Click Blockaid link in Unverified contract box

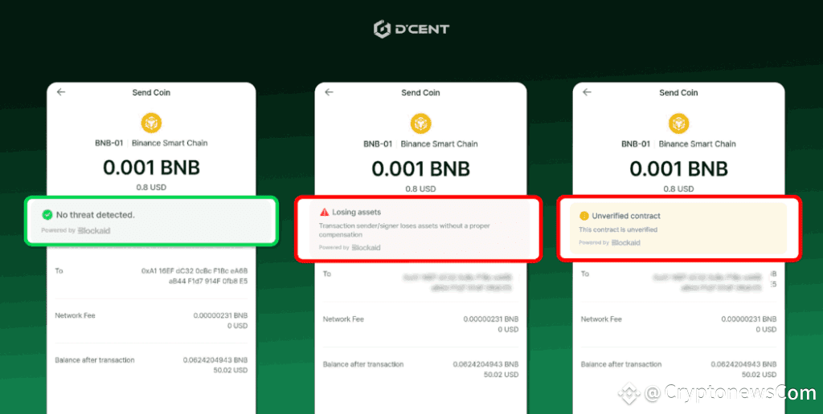click(625, 242)
